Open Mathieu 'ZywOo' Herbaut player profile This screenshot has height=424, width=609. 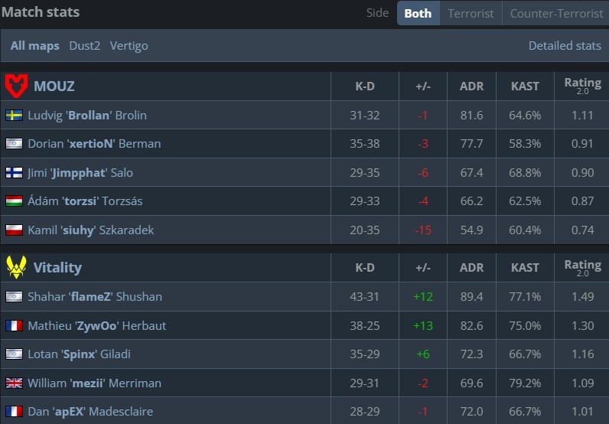coord(96,326)
